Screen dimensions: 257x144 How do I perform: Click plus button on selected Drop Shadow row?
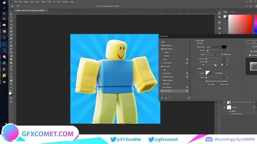point(187,91)
